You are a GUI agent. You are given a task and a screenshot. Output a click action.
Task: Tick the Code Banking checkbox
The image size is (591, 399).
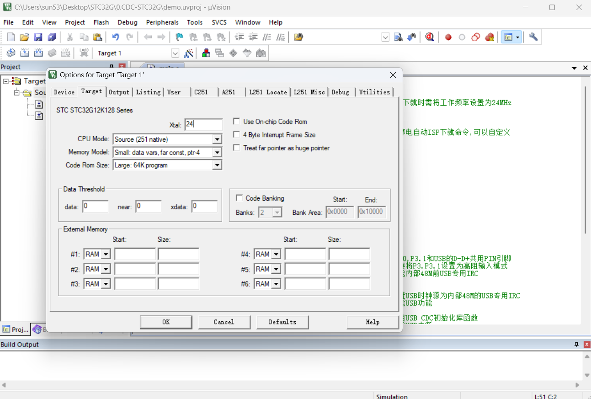click(x=239, y=198)
